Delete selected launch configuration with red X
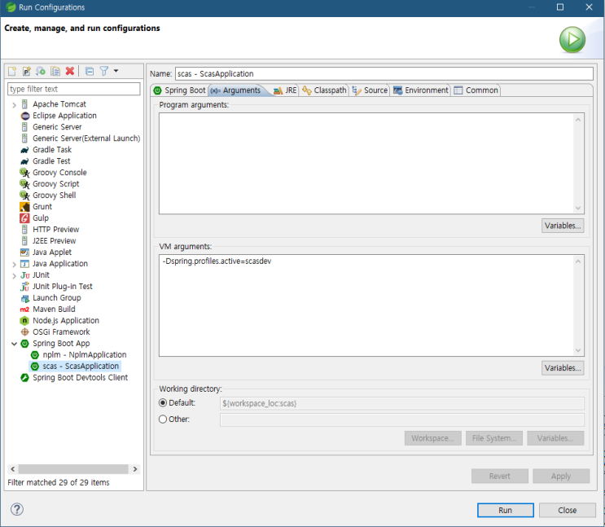Viewport: 605px width, 527px height. click(70, 71)
